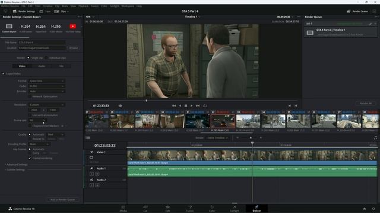Open Render Settings panel options menu
The width and height of the screenshot is (380, 213).
point(80,17)
